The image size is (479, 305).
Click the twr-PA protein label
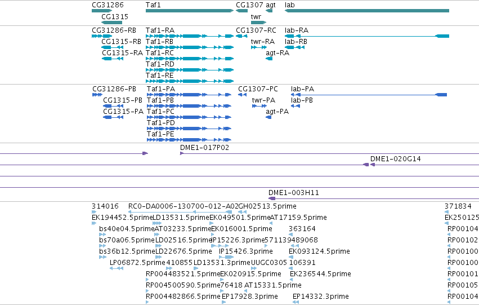(x=263, y=100)
